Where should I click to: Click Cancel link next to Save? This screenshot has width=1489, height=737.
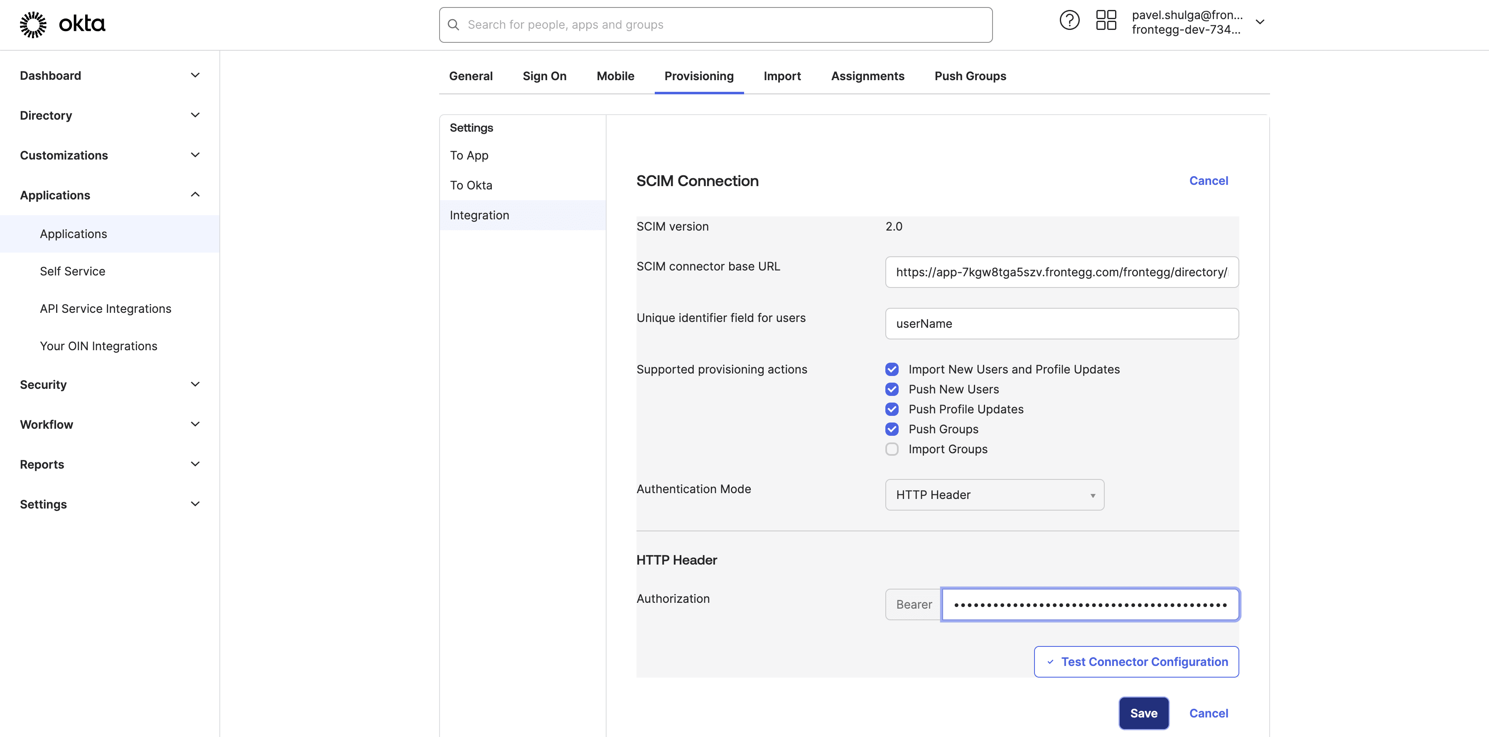pos(1208,714)
